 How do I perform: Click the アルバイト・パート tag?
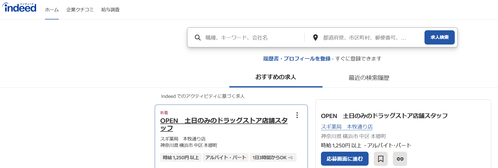pos(226,157)
